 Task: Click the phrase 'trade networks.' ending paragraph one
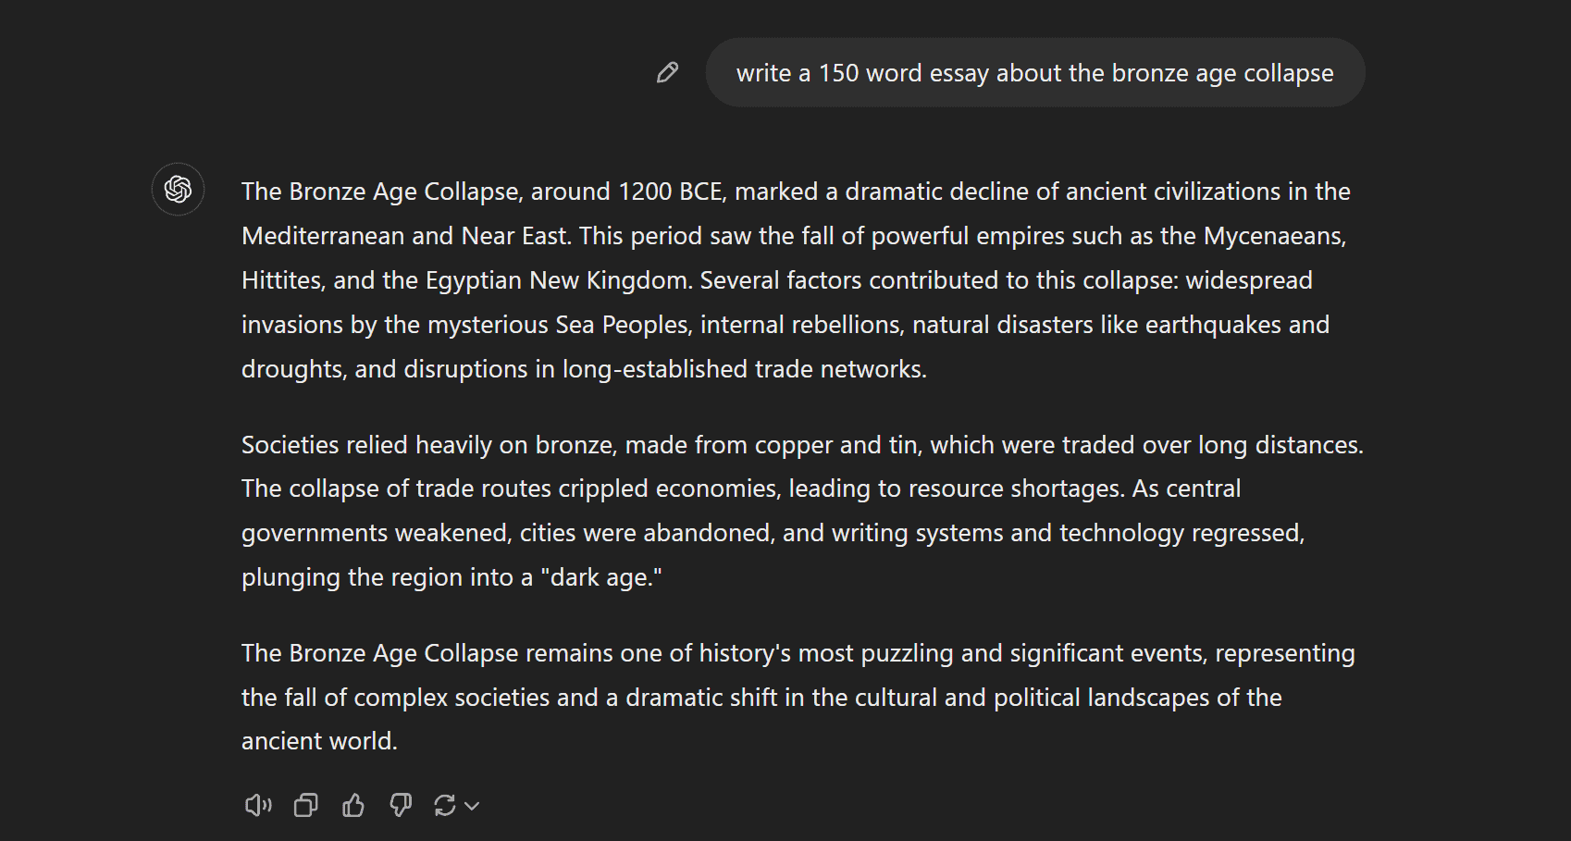point(840,369)
